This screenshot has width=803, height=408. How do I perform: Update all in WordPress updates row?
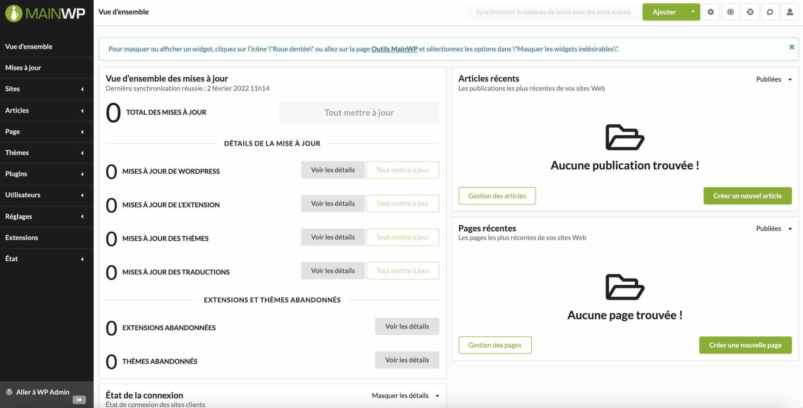tap(403, 170)
